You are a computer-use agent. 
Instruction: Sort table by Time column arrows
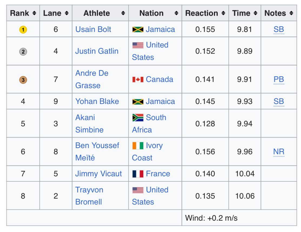tap(255, 13)
